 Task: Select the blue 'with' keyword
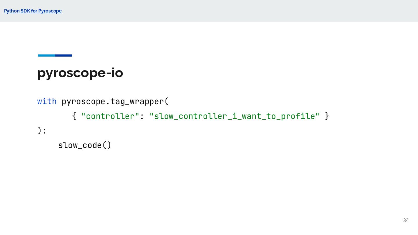tap(47, 102)
